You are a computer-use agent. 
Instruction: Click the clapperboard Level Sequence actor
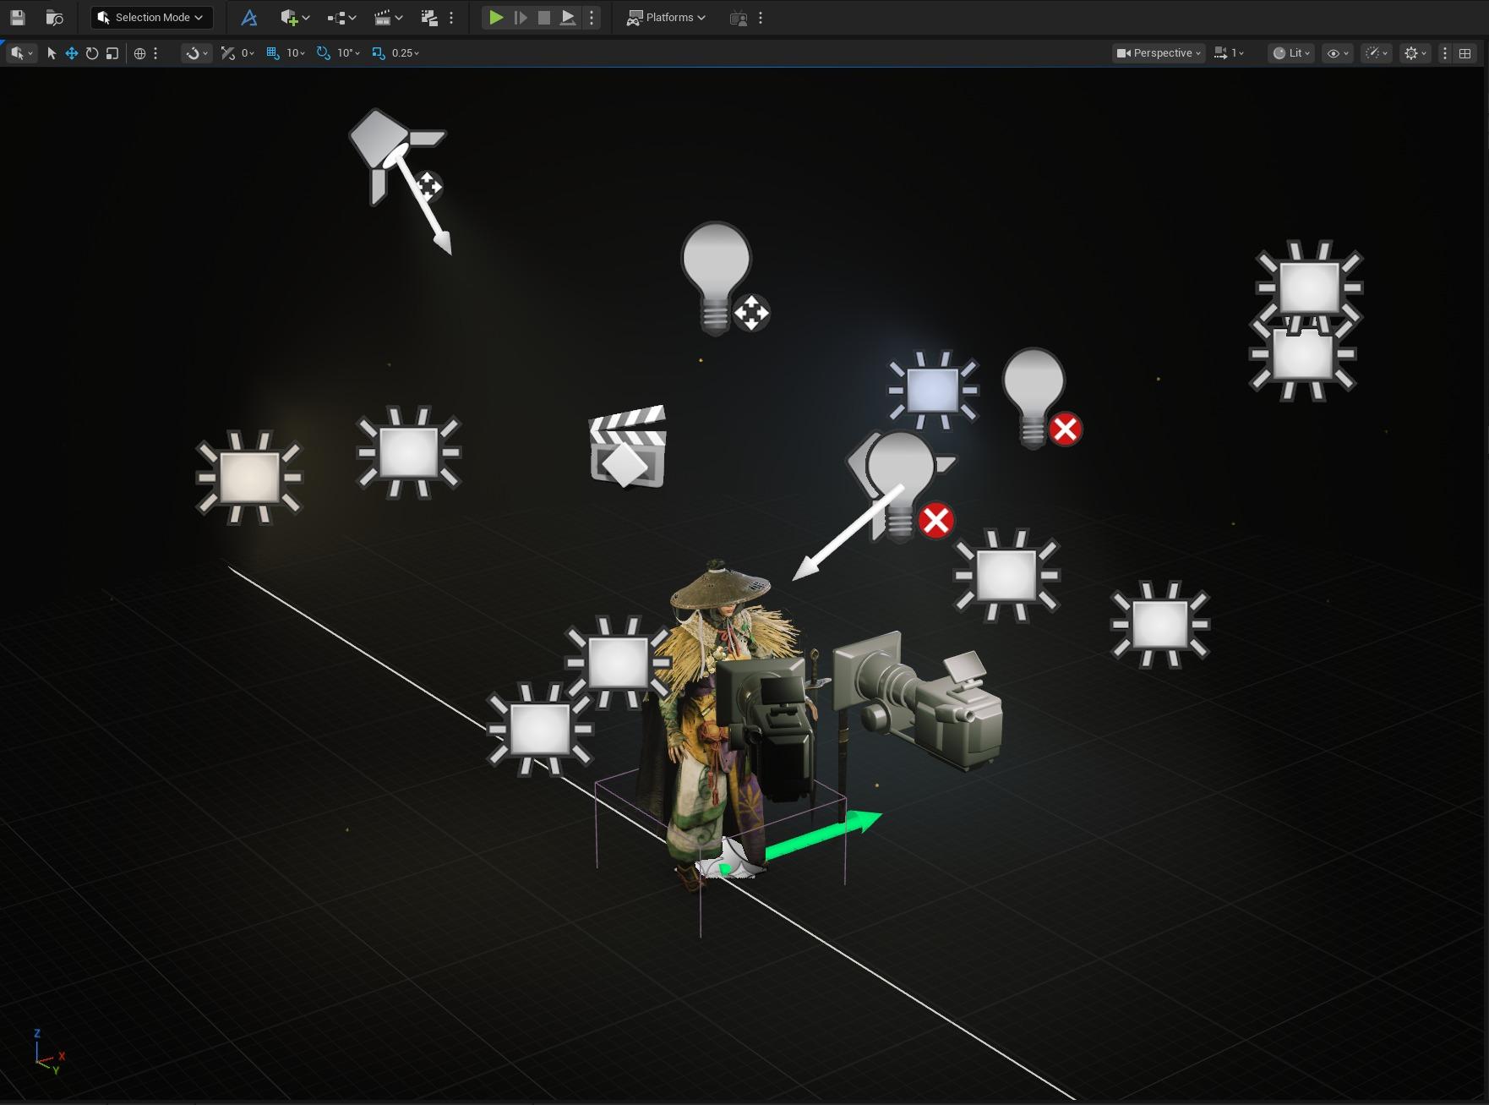(627, 448)
